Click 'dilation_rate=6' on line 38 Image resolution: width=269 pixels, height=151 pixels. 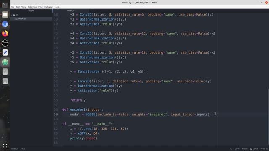tap(129, 15)
